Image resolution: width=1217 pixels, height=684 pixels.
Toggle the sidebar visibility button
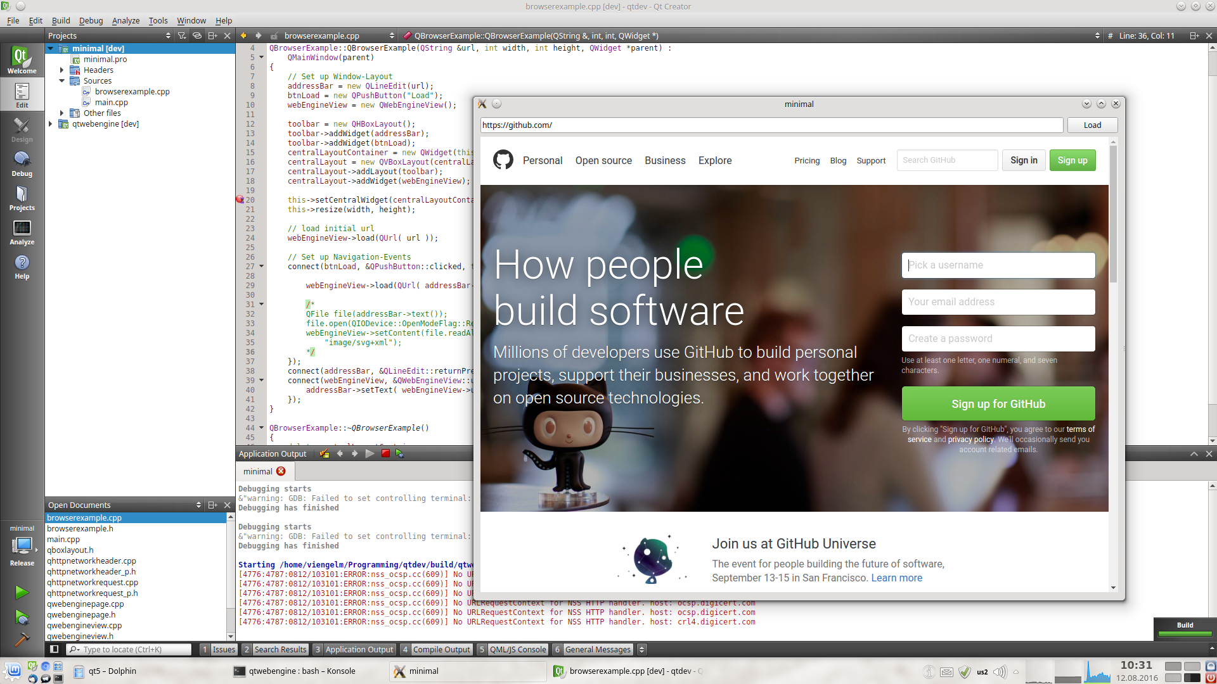55,649
